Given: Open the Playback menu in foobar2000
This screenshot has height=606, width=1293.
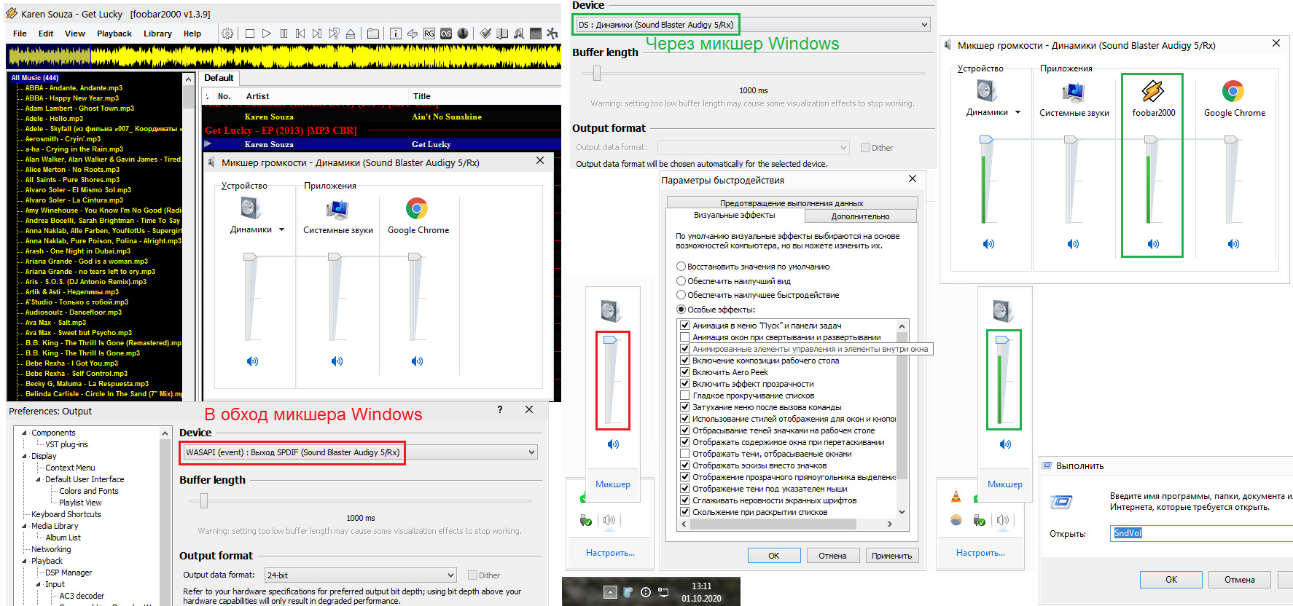Looking at the screenshot, I should [114, 34].
